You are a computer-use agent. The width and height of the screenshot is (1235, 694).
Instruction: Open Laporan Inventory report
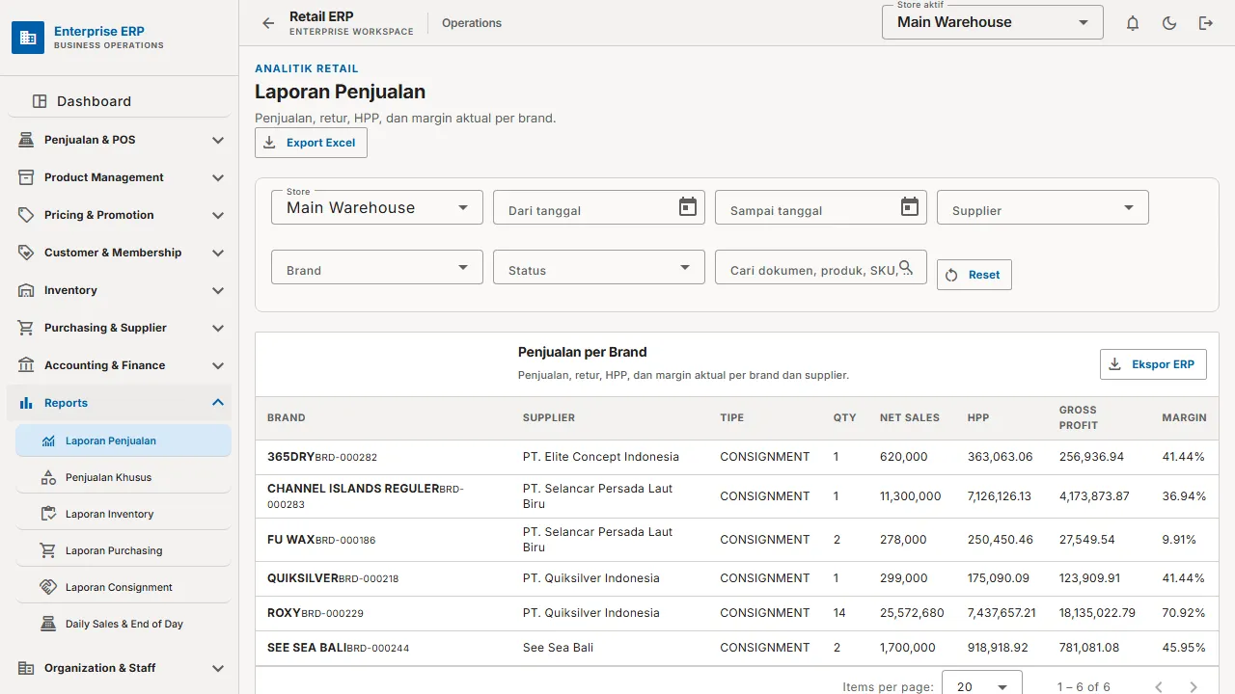click(123, 514)
